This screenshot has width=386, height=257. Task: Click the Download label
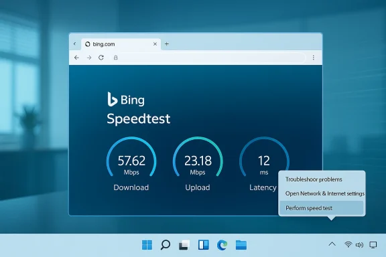coord(131,187)
